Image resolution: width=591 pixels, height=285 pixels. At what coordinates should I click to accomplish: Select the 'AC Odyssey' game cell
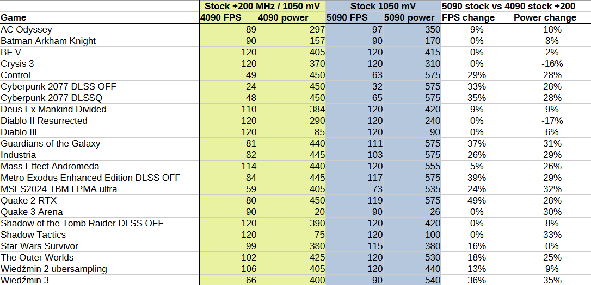pyautogui.click(x=100, y=29)
